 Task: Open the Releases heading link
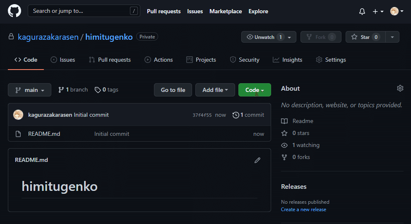click(293, 187)
